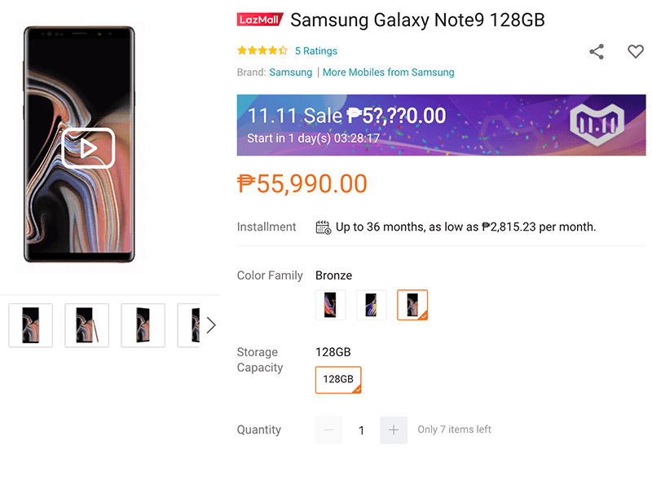Image resolution: width=652 pixels, height=489 pixels.
Task: Share this product using the share icon
Action: [597, 51]
